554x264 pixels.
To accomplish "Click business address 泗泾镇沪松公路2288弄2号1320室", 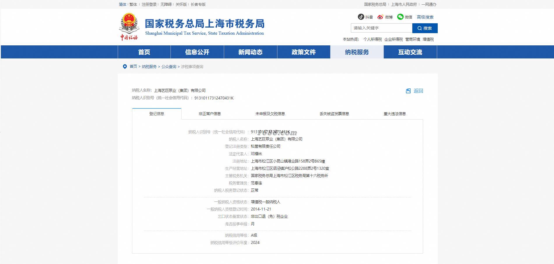I will (301, 168).
